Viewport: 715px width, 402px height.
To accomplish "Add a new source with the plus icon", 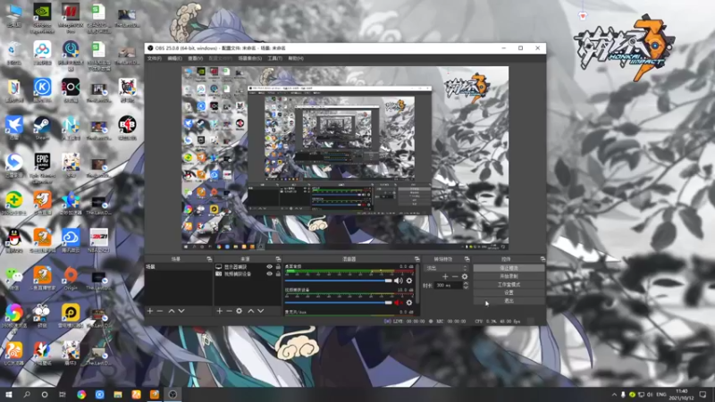I will (219, 311).
